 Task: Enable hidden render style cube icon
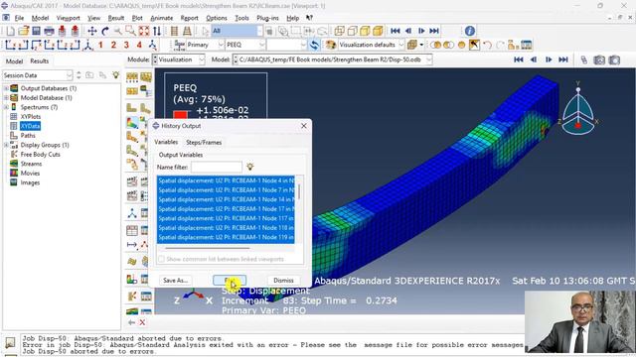coord(353,31)
